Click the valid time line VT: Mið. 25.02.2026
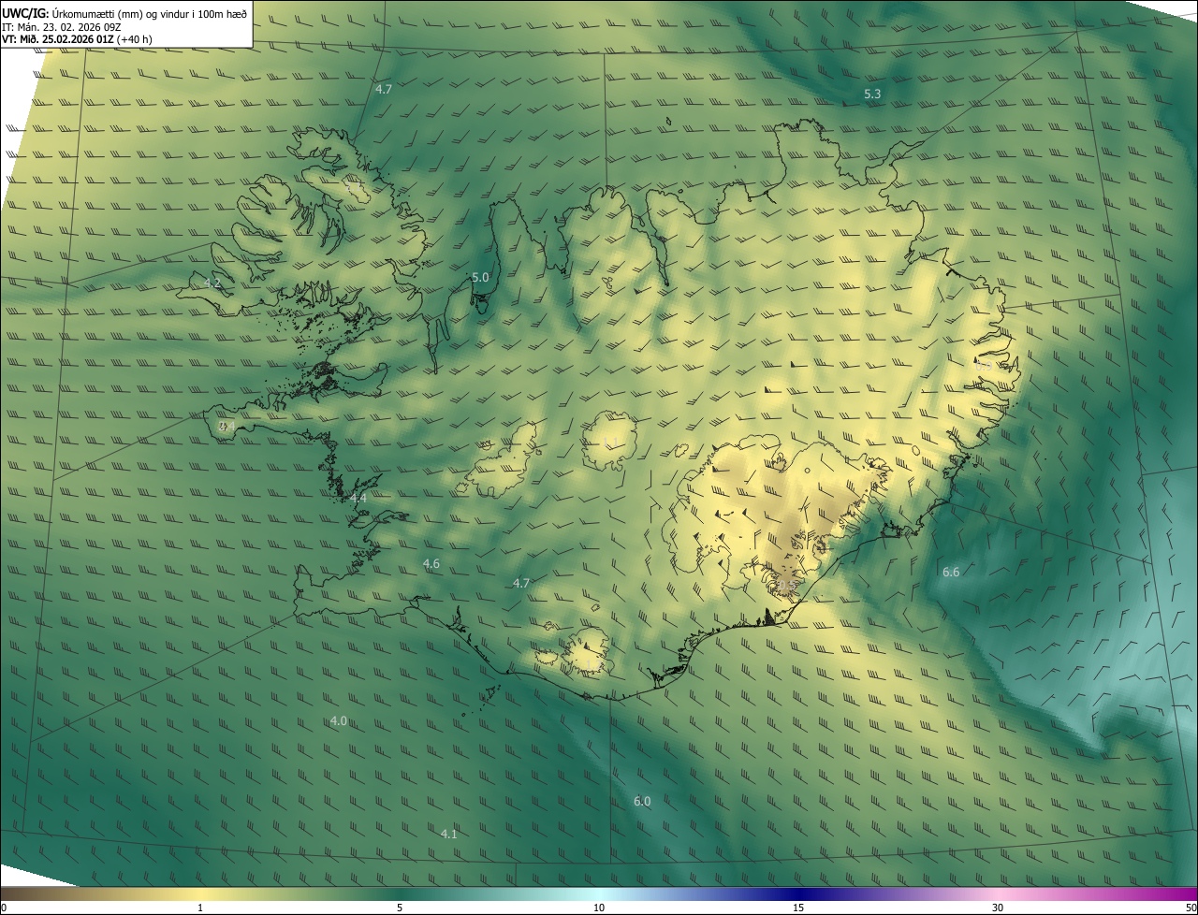The height and width of the screenshot is (915, 1198). click(77, 39)
